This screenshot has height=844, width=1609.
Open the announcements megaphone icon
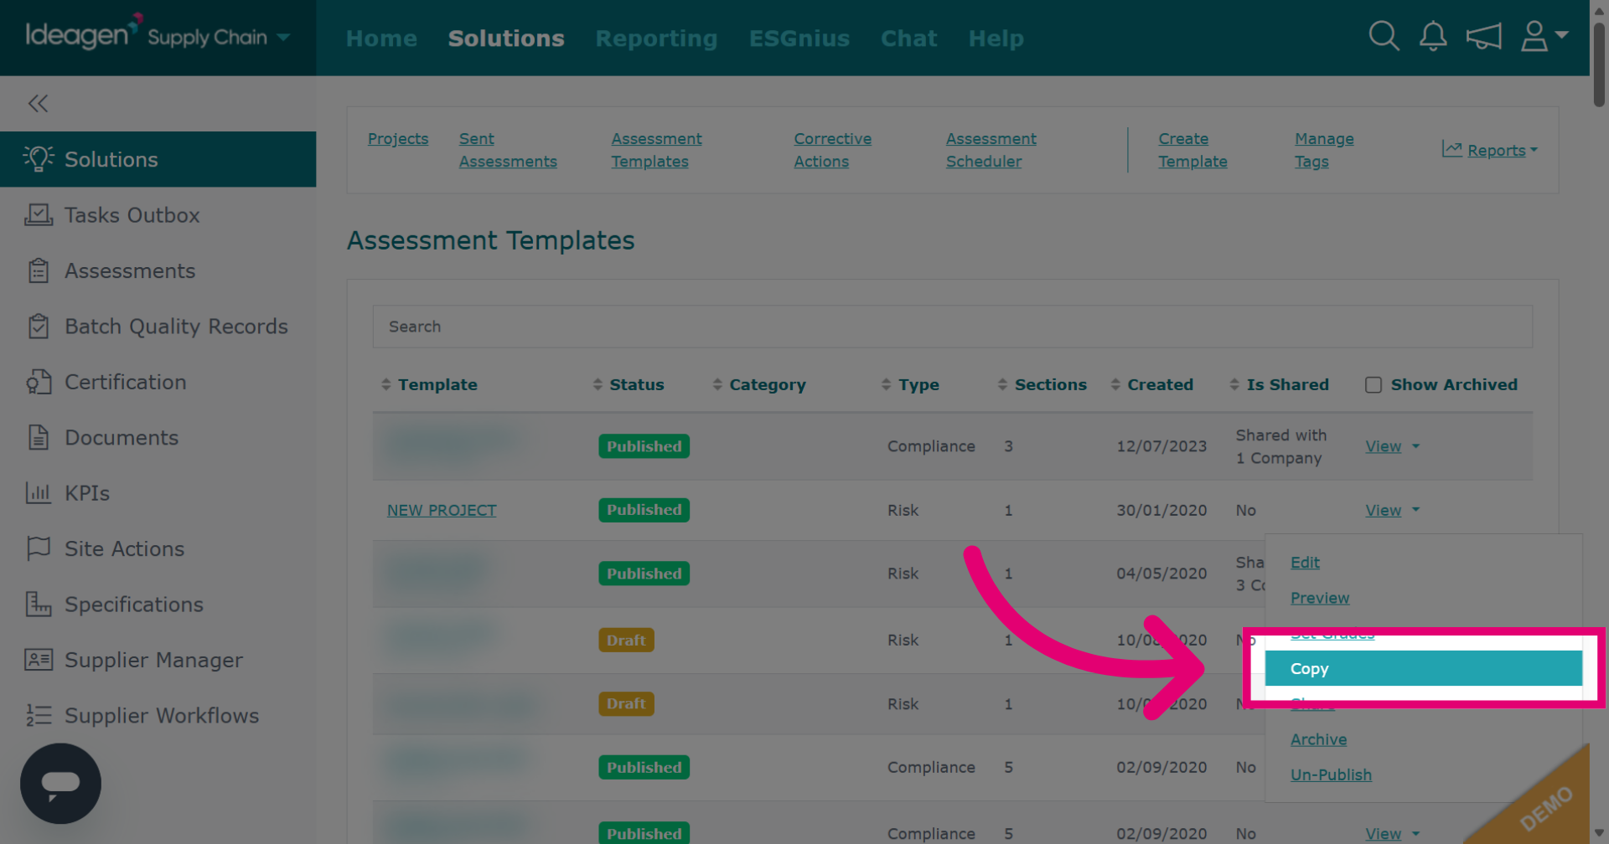[x=1483, y=37]
